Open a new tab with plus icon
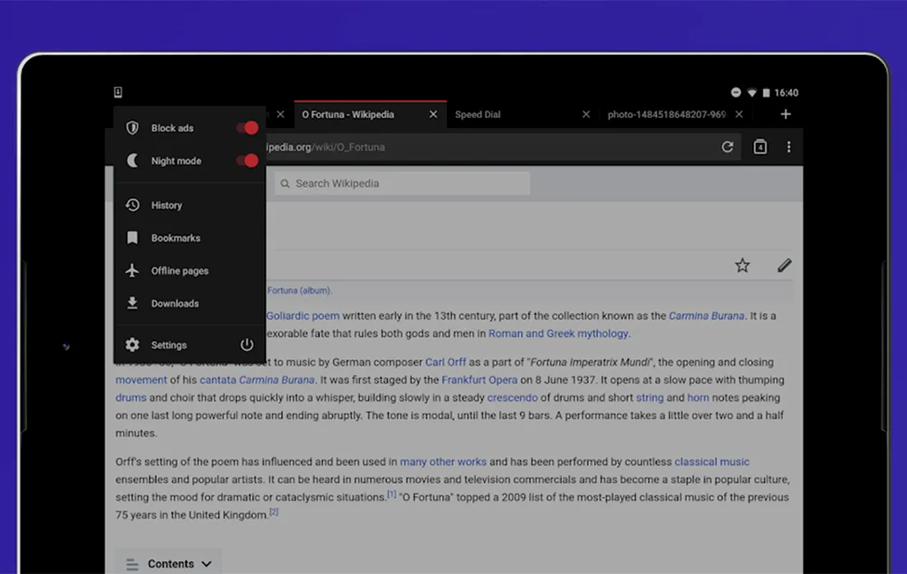 [x=786, y=115]
